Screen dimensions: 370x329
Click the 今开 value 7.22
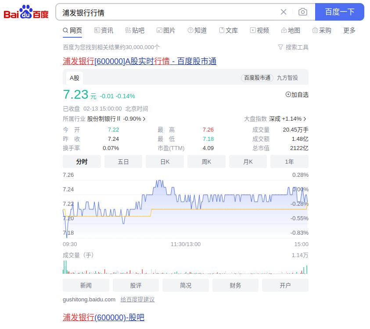[x=113, y=130]
